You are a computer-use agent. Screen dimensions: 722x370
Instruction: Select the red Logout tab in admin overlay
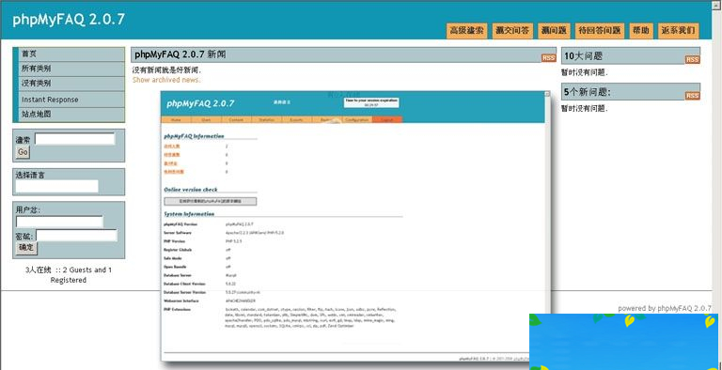click(x=387, y=119)
